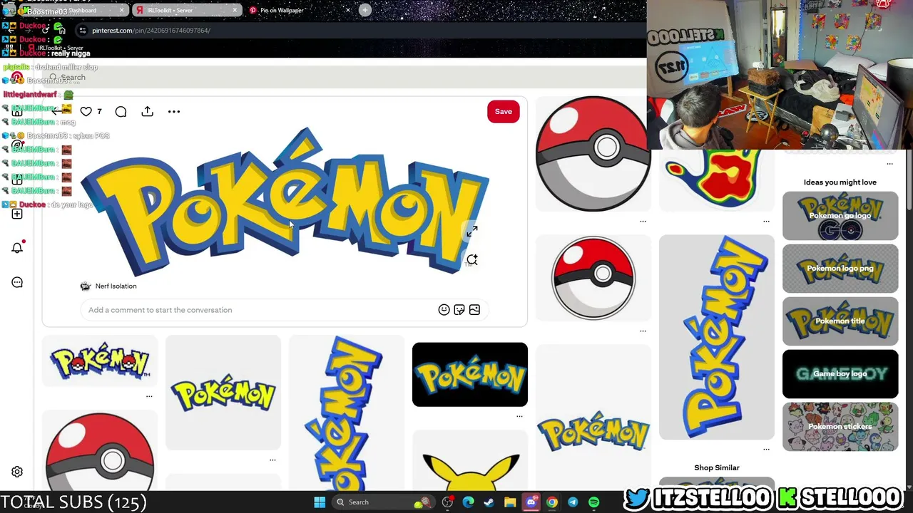Select the 'Pokemon stickers' idea tile

click(840, 427)
